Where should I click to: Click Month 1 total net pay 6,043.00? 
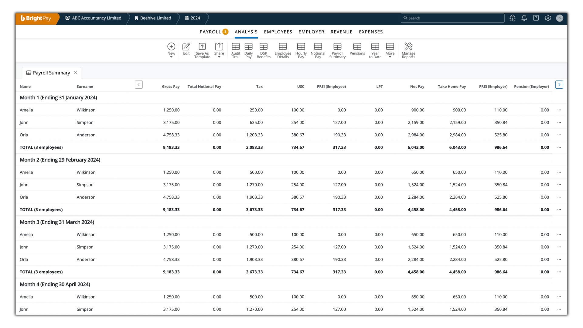pos(416,147)
